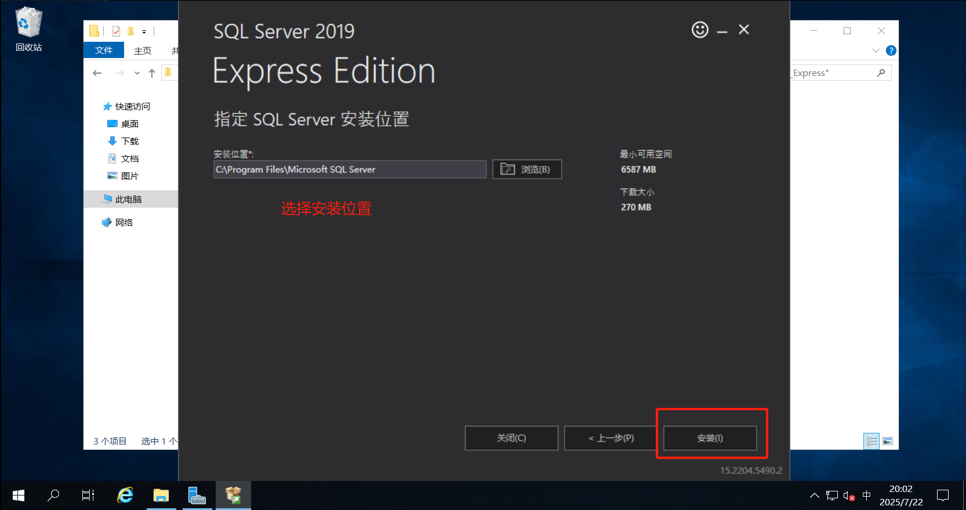Open the 文件 tab in File Explorer
The height and width of the screenshot is (510, 966).
click(x=104, y=50)
